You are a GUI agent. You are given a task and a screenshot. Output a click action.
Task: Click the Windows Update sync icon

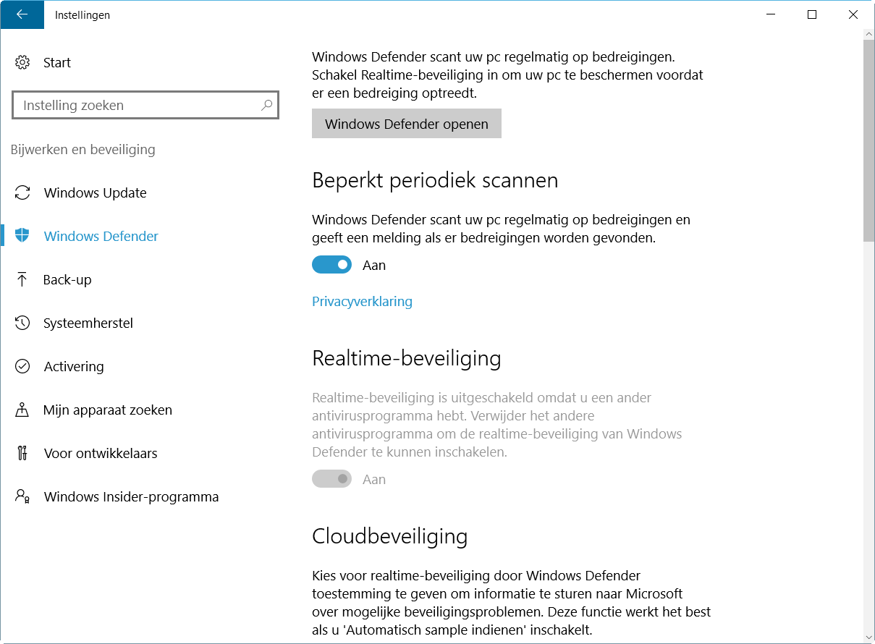coord(22,192)
